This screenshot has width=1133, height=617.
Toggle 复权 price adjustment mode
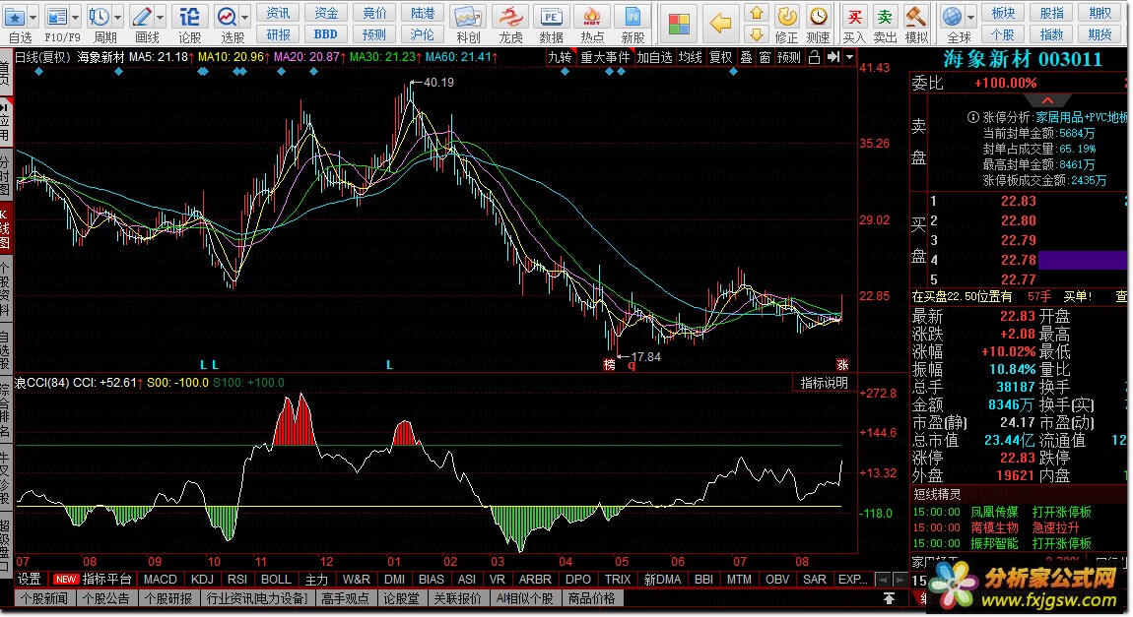[x=720, y=57]
